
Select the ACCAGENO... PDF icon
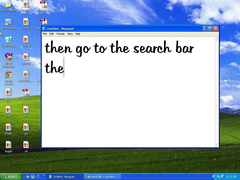(26, 94)
